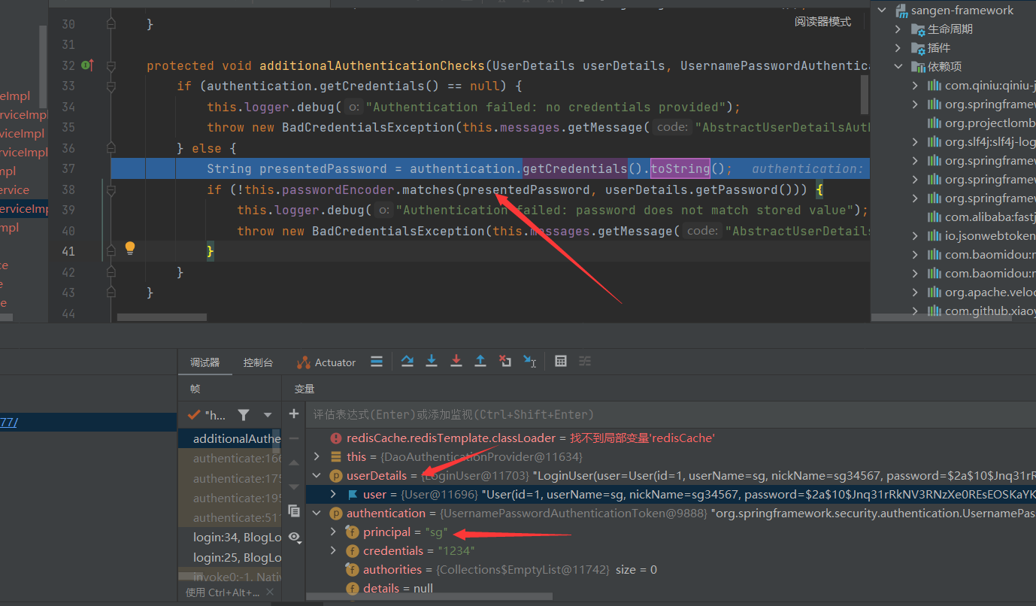
Task: Click the Step Over debugger icon
Action: click(x=407, y=362)
